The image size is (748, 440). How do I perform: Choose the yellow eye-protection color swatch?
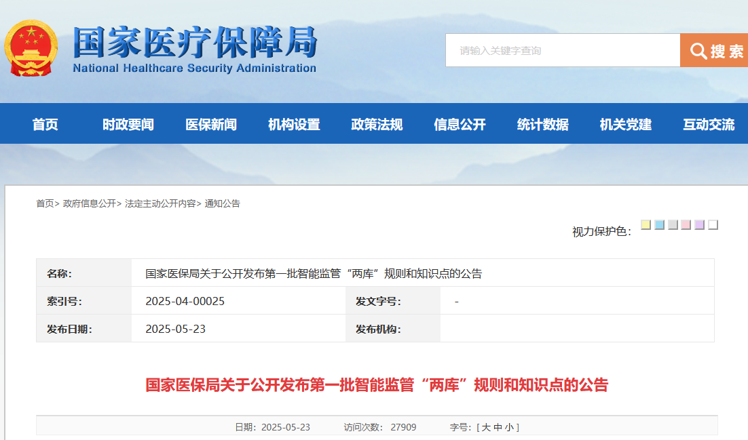point(646,224)
